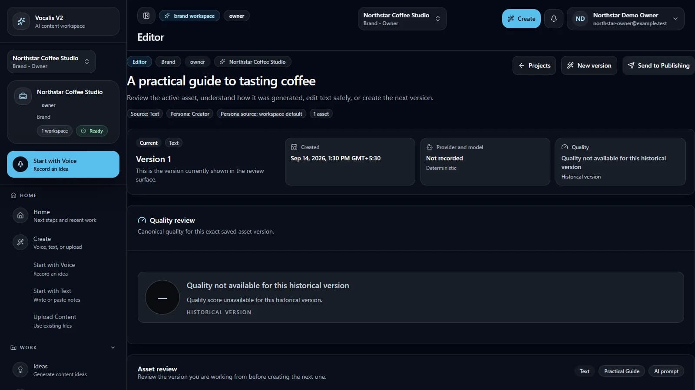Click the quality score dash circle
This screenshot has height=390, width=695.
(x=162, y=297)
